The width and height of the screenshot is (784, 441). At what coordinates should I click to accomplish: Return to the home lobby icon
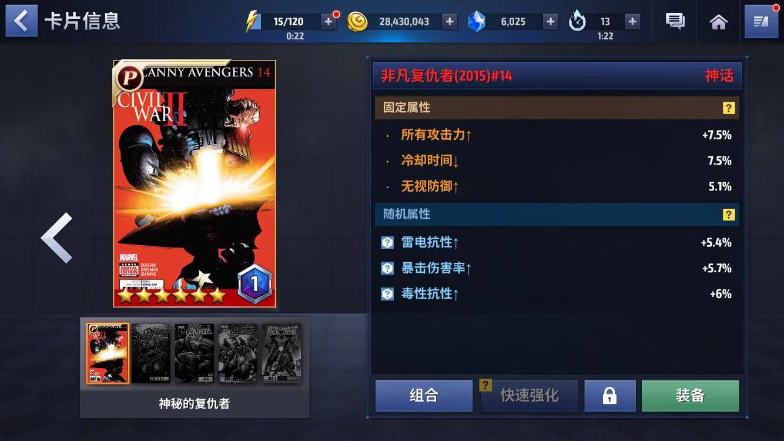point(718,22)
